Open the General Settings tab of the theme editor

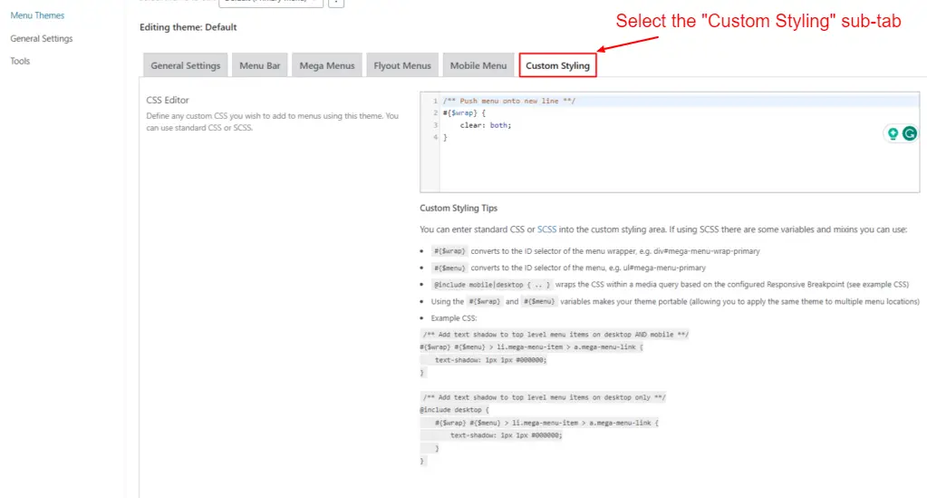(185, 65)
